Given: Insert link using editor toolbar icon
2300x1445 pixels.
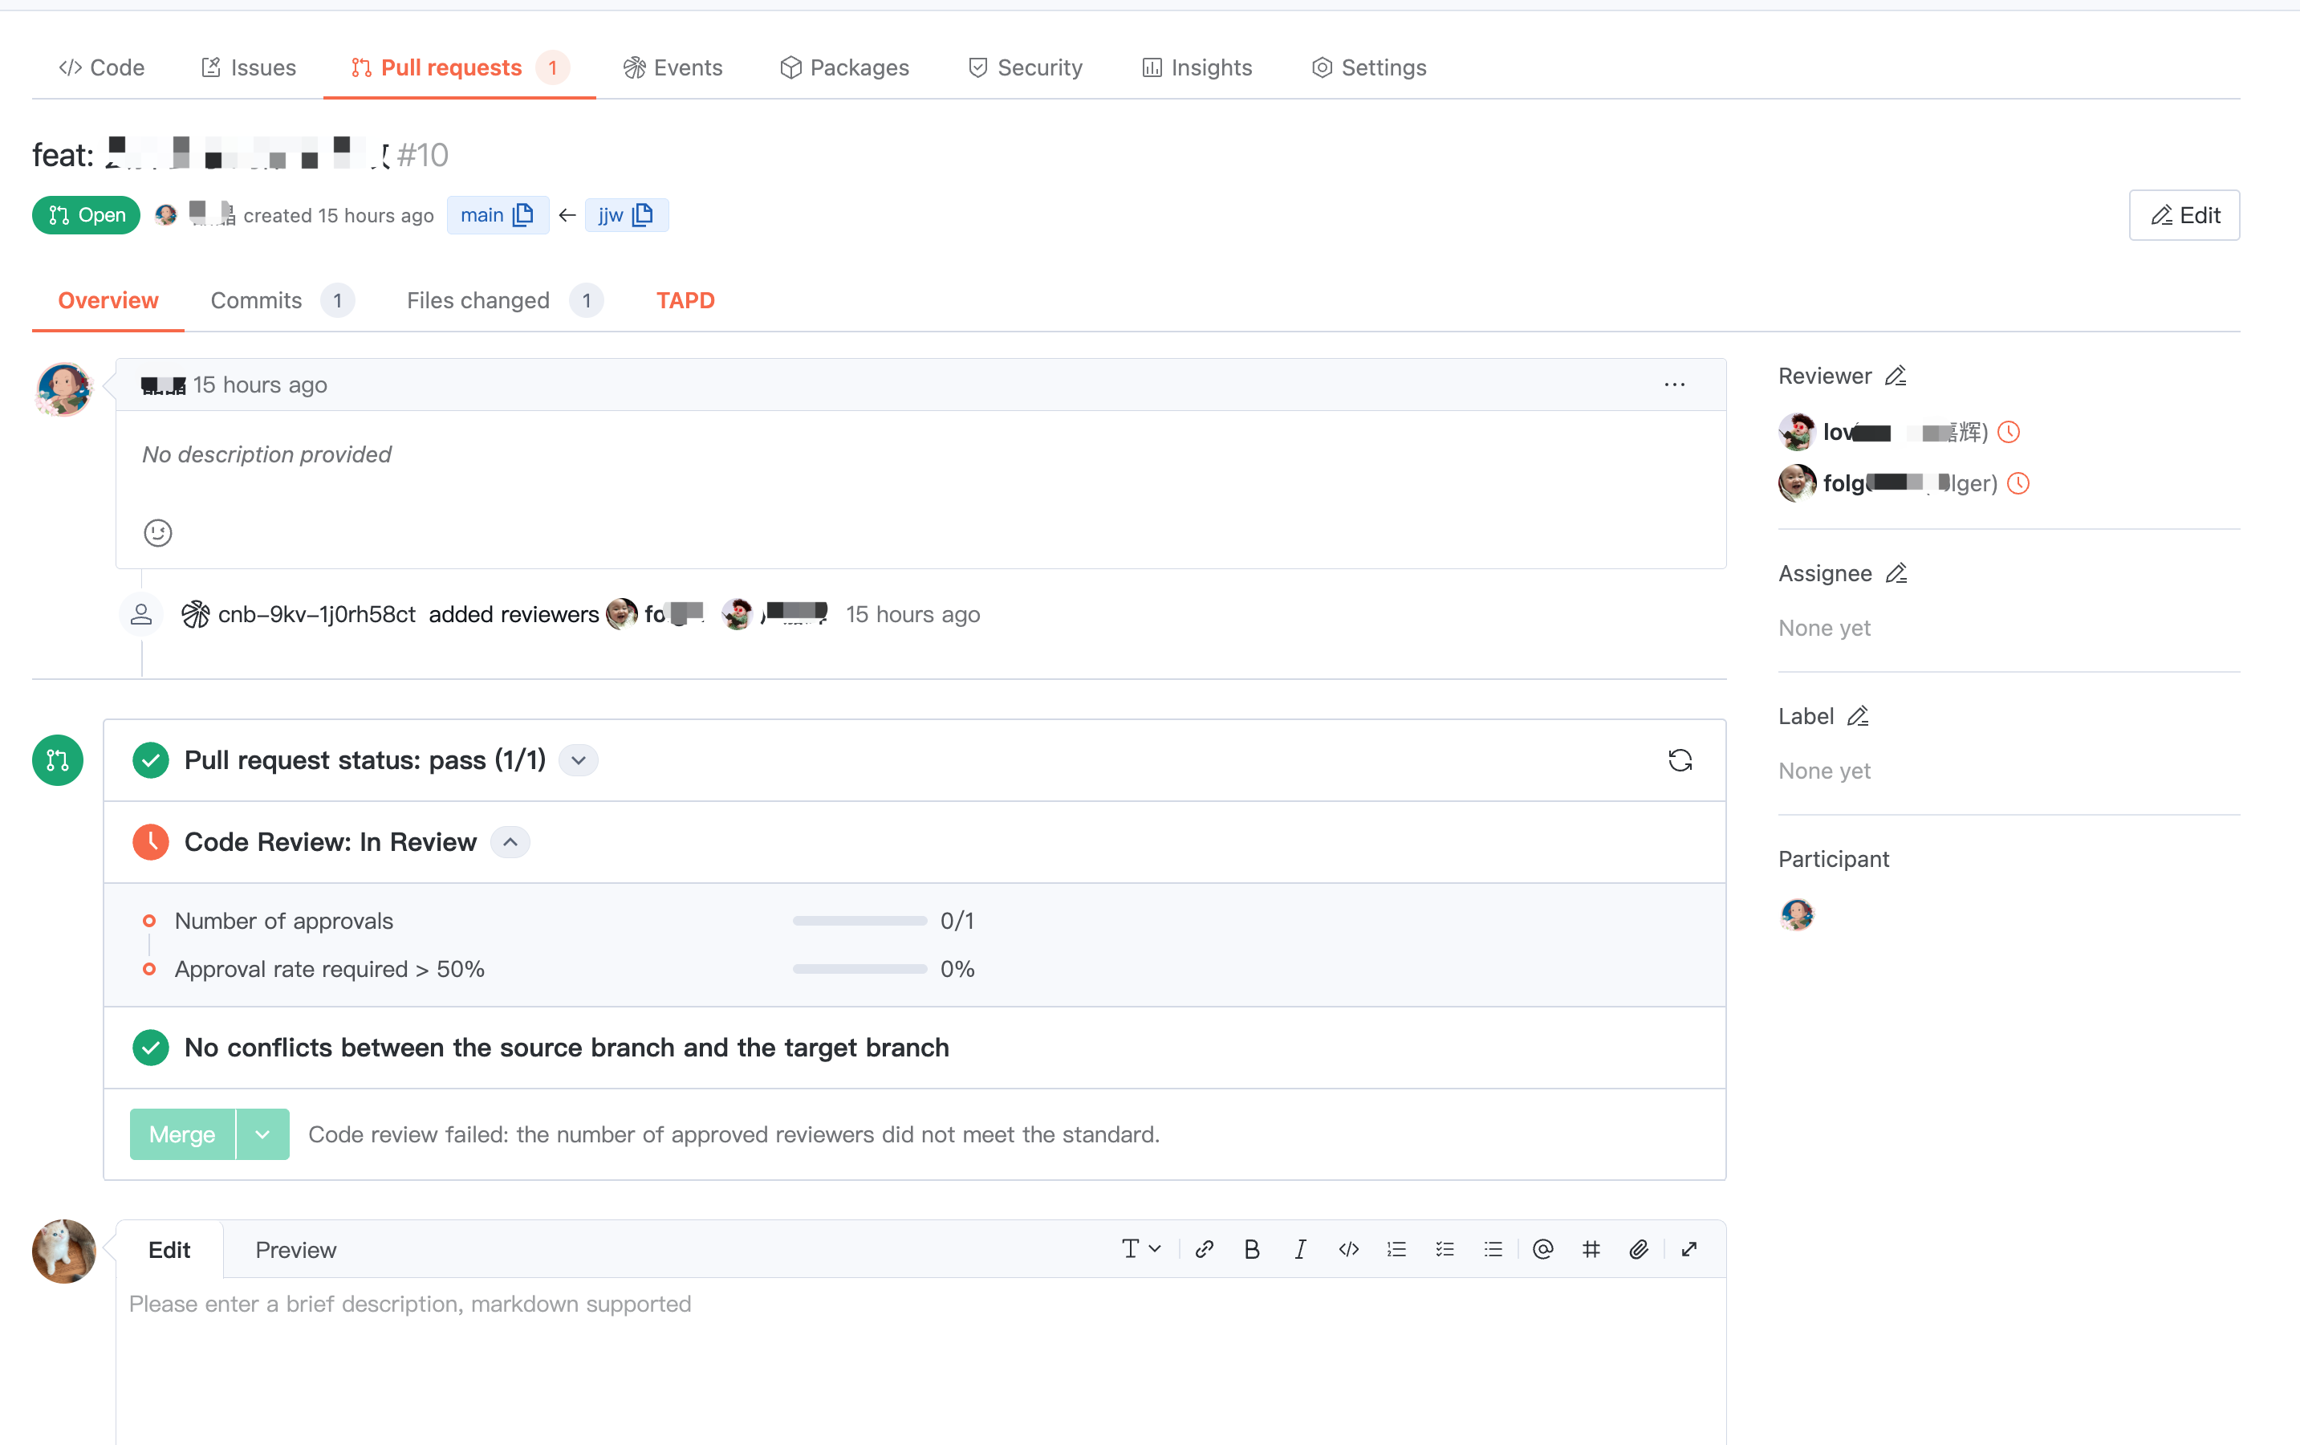Looking at the screenshot, I should pyautogui.click(x=1204, y=1249).
